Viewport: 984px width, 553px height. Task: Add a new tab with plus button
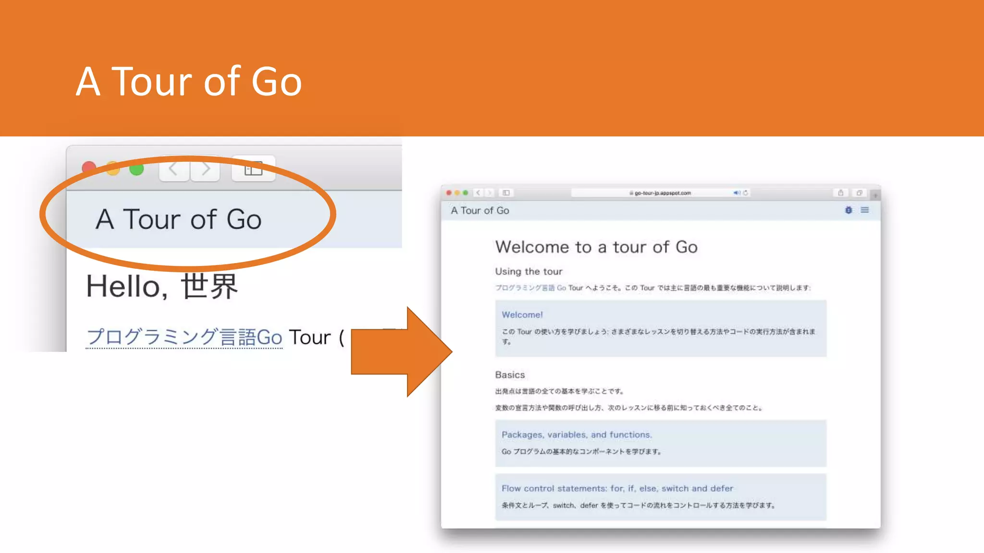(x=875, y=195)
